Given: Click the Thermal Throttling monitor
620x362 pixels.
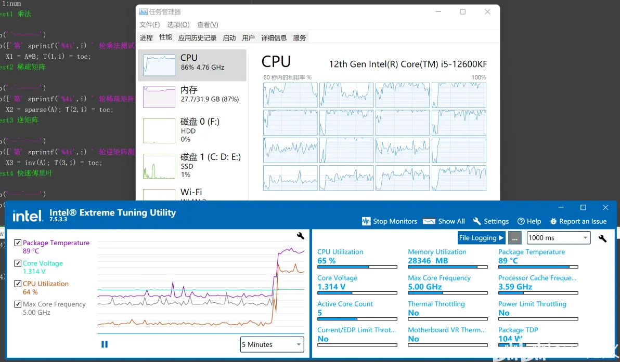Looking at the screenshot, I should [x=448, y=310].
